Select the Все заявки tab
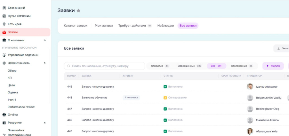 point(188,26)
